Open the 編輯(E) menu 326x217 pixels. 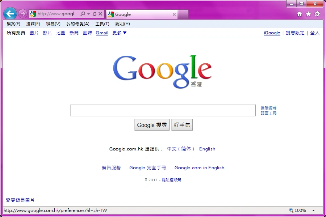point(33,24)
